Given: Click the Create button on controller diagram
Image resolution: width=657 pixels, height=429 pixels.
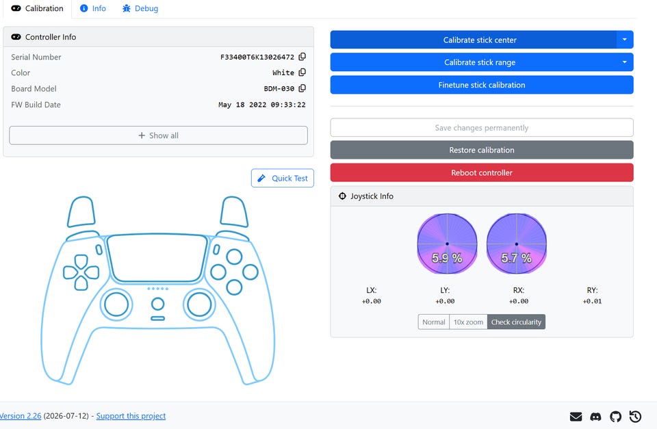Looking at the screenshot, I should tap(99, 250).
